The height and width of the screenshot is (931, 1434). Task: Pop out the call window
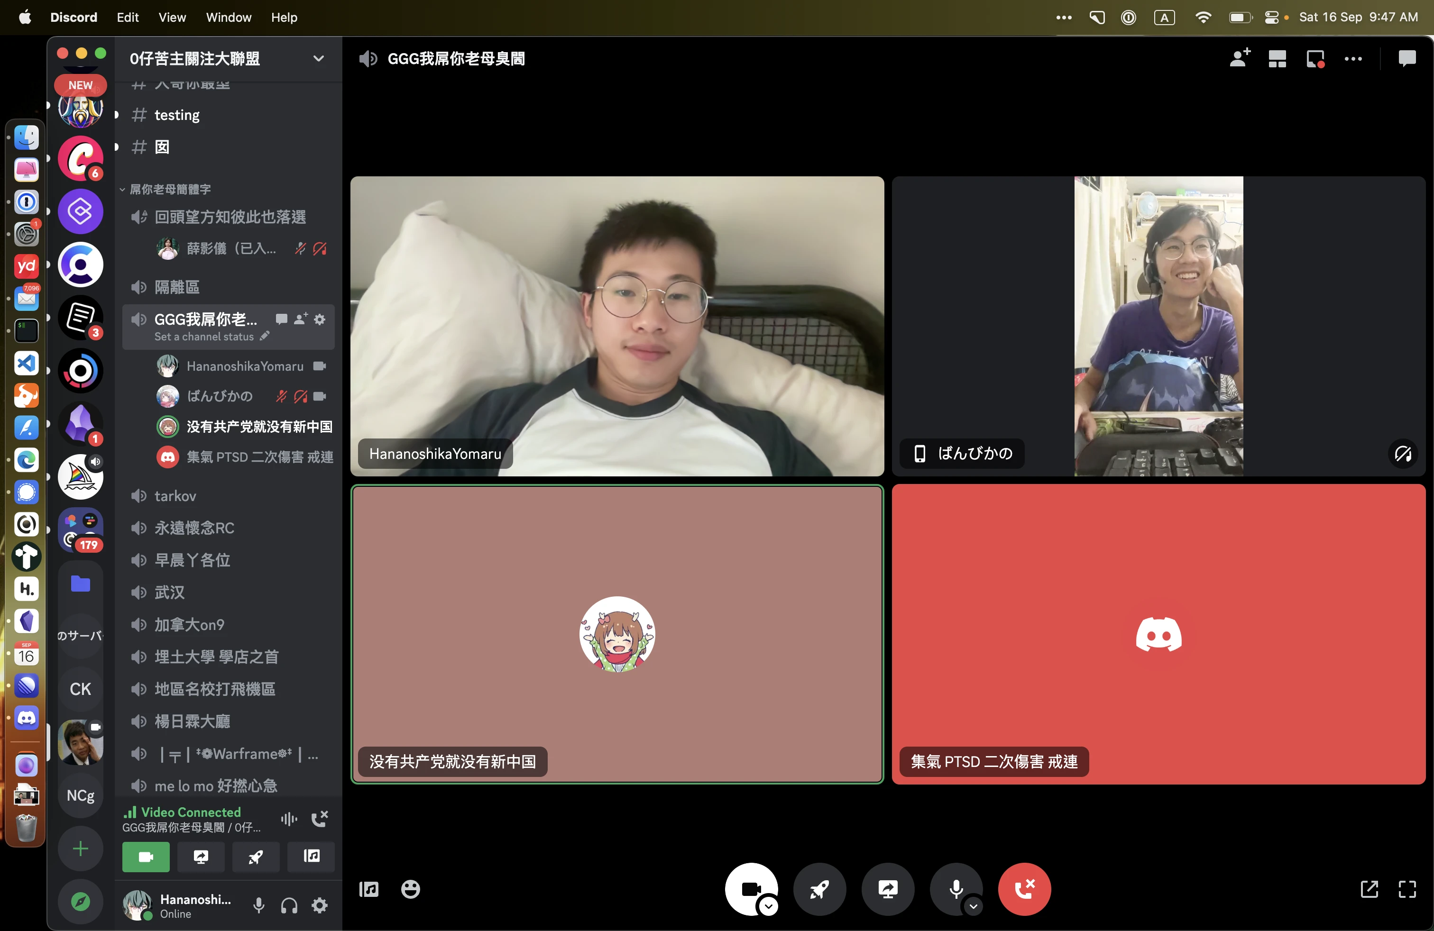1369,889
